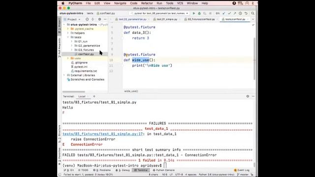Switch to 03_fixtures/conftest.py editor tab
The width and height of the screenshot is (315, 177).
201,19
